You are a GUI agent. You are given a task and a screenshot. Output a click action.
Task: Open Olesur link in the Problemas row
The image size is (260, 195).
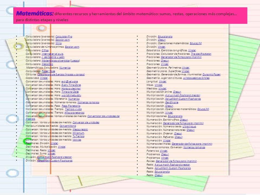coord(165,154)
